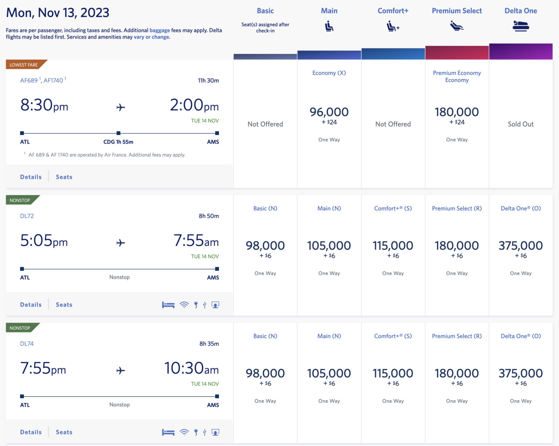Click the flat-bed seat amenity icon for DL74

[x=168, y=432]
